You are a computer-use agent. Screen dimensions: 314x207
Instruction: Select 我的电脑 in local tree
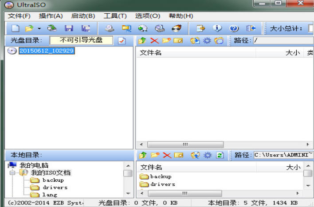34,165
